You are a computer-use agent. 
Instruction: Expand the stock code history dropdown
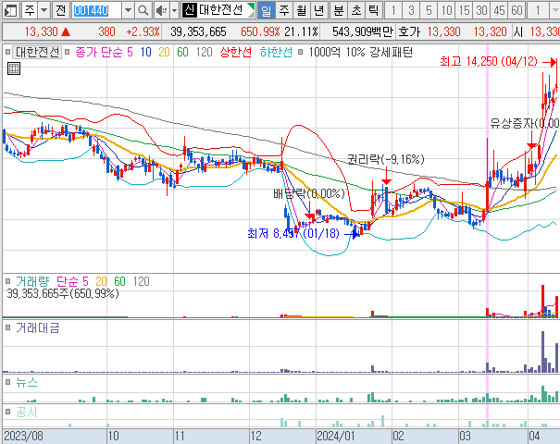128,10
